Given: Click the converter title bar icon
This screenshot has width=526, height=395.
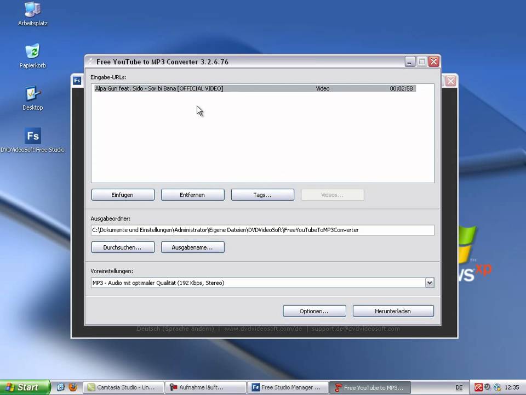Looking at the screenshot, I should (90, 61).
